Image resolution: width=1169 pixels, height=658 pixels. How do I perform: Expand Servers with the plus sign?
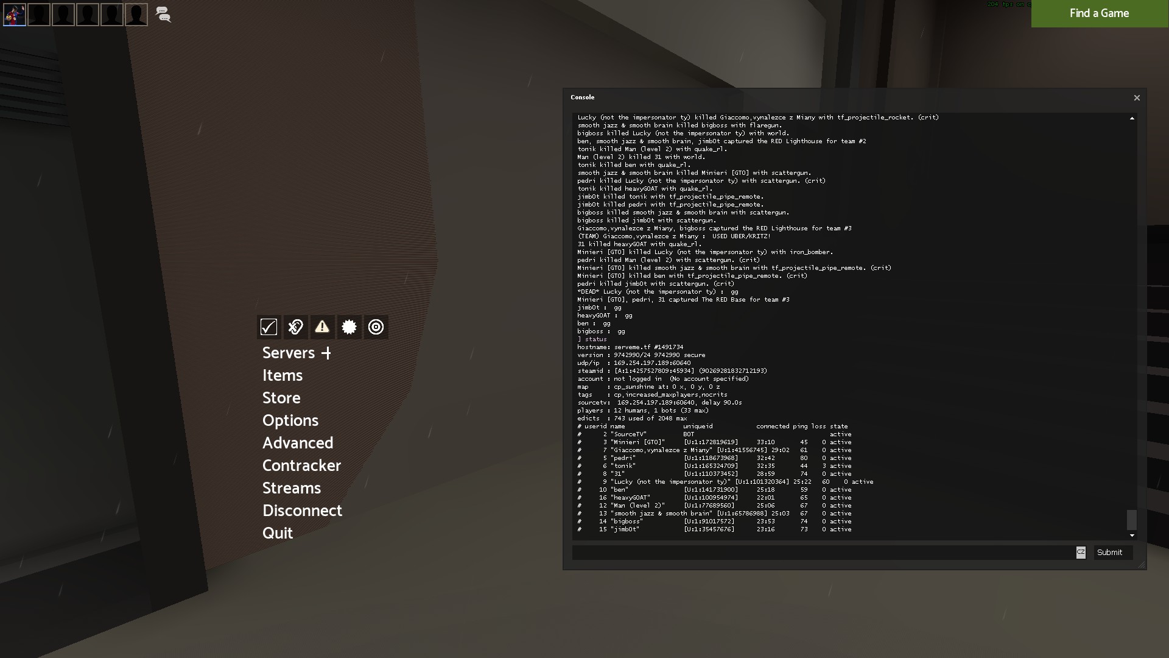pyautogui.click(x=326, y=353)
